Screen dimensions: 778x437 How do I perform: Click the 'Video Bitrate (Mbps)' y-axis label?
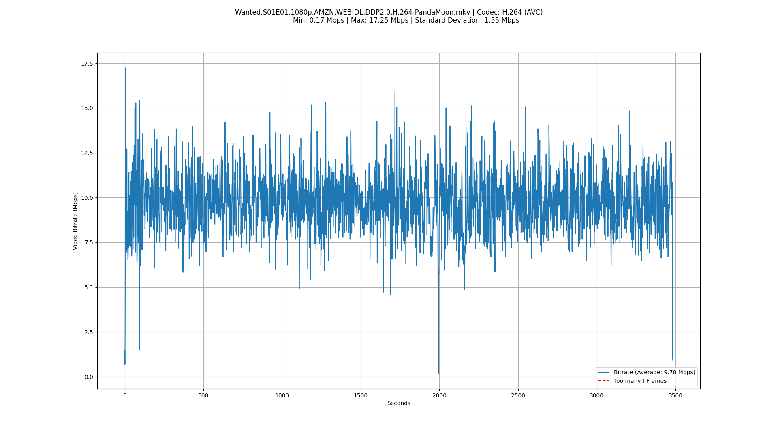(75, 221)
